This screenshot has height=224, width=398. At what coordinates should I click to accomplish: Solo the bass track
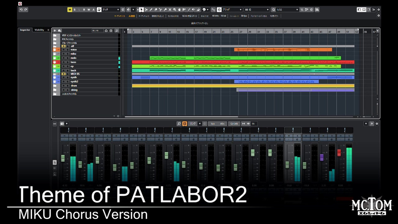(x=68, y=62)
